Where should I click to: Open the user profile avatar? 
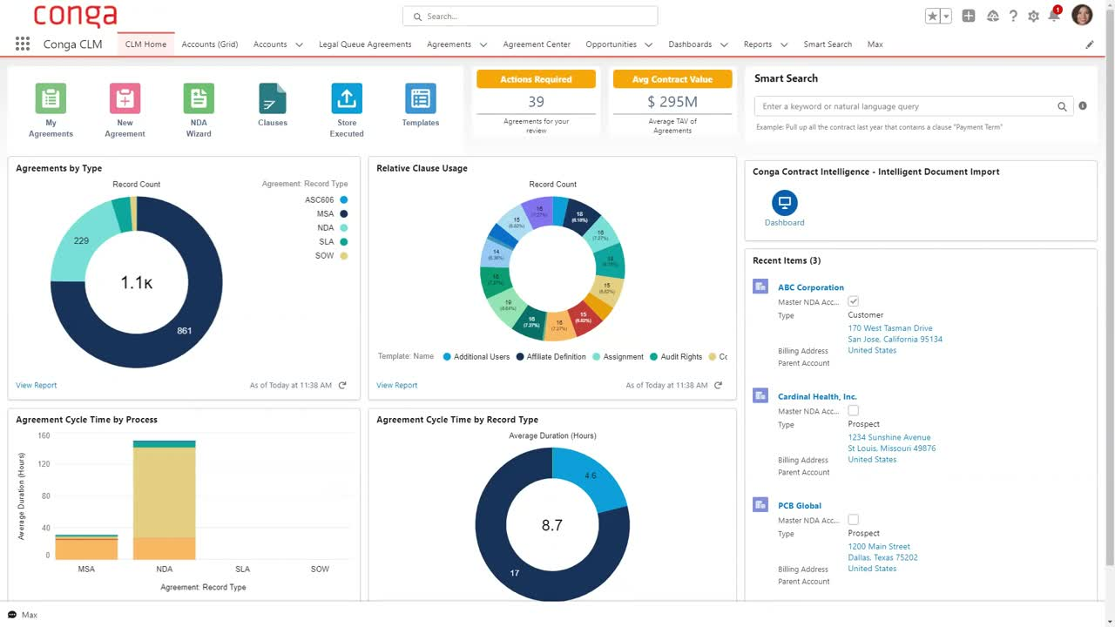[1082, 15]
